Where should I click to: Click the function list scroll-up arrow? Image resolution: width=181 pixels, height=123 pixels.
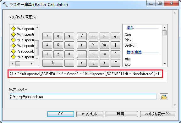click(x=165, y=27)
